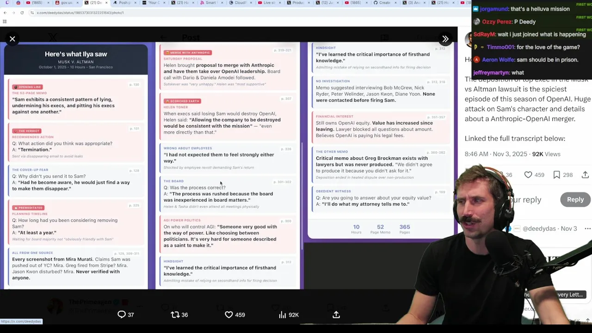This screenshot has height=333, width=592.
Task: Click chat username jeffreymartyn
Action: 492,73
